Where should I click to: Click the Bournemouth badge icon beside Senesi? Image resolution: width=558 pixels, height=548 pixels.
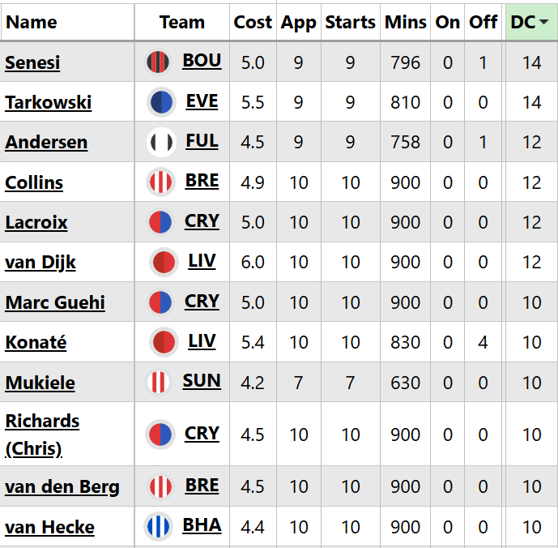pyautogui.click(x=160, y=62)
